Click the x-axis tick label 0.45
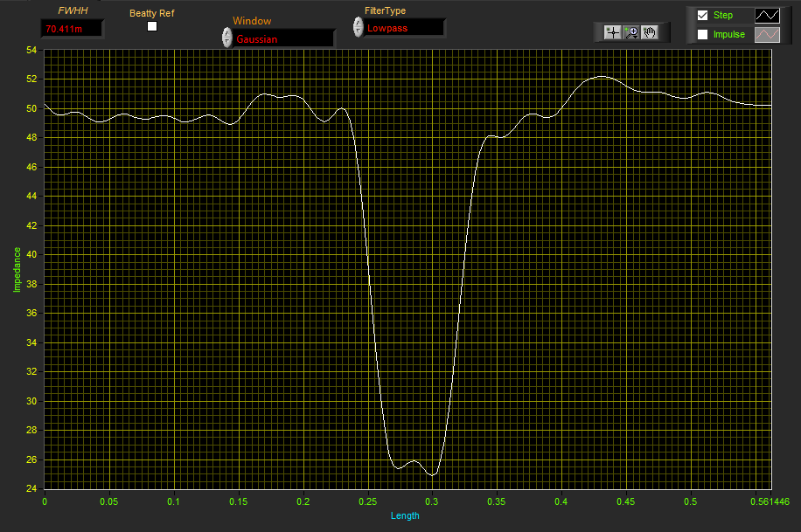Viewport: 801px width, 532px height. [x=626, y=502]
